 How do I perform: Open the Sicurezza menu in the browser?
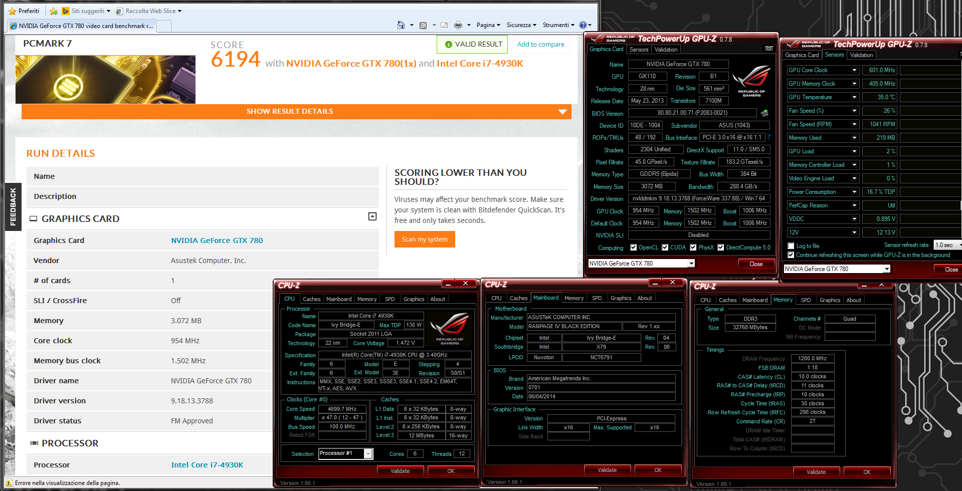[521, 25]
